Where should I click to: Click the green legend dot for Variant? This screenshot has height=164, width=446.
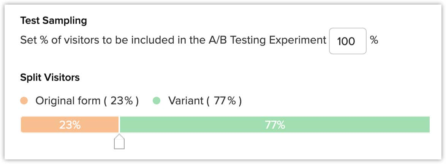pyautogui.click(x=157, y=101)
